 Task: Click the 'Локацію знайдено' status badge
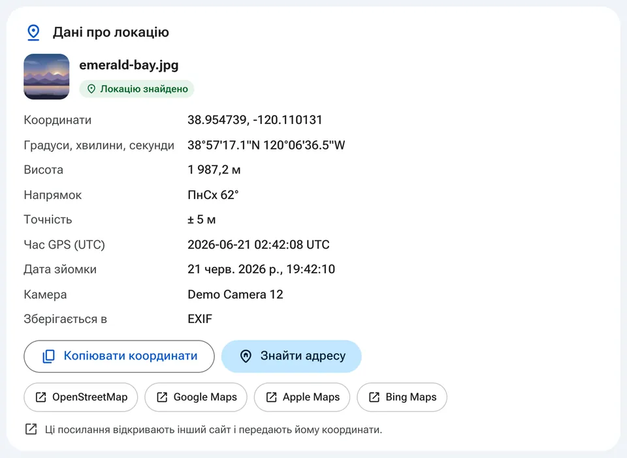137,89
